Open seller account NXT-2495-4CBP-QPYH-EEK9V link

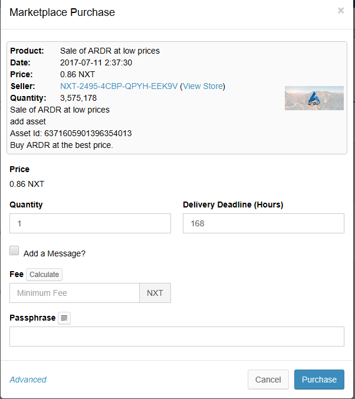click(119, 86)
